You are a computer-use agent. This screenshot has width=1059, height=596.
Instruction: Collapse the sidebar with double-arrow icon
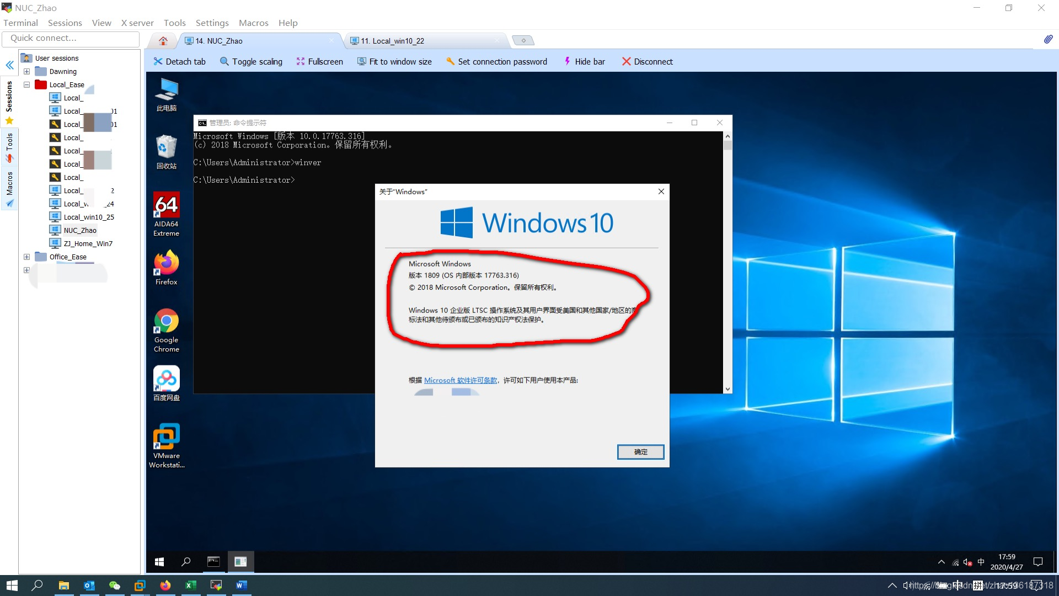10,65
